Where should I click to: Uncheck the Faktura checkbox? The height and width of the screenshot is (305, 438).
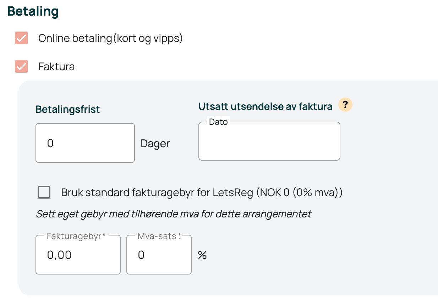[21, 66]
